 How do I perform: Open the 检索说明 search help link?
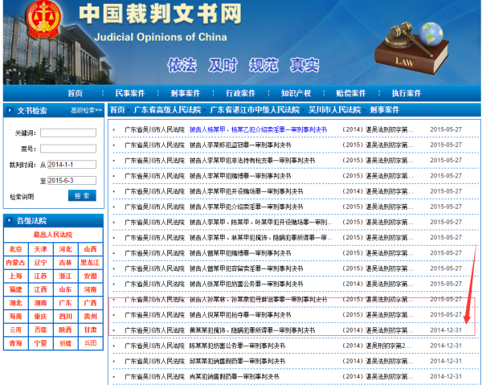[22, 197]
